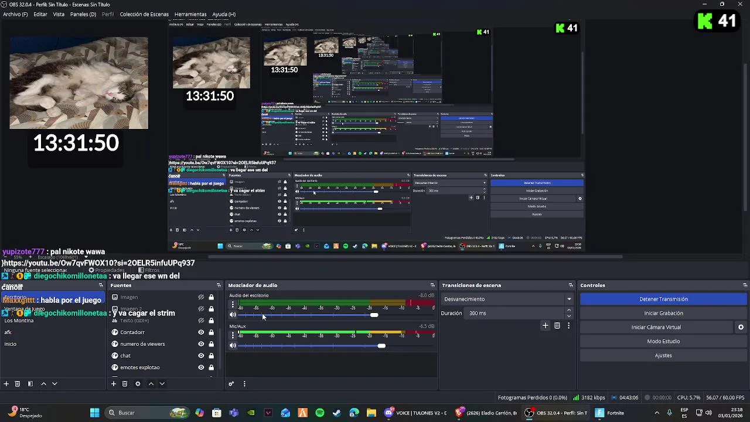Move source up in Fuentes toolbar
Screen dimensions: 750x422
click(x=151, y=384)
